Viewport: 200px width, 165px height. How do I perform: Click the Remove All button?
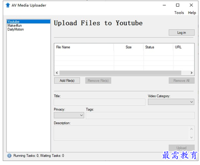pos(181,80)
